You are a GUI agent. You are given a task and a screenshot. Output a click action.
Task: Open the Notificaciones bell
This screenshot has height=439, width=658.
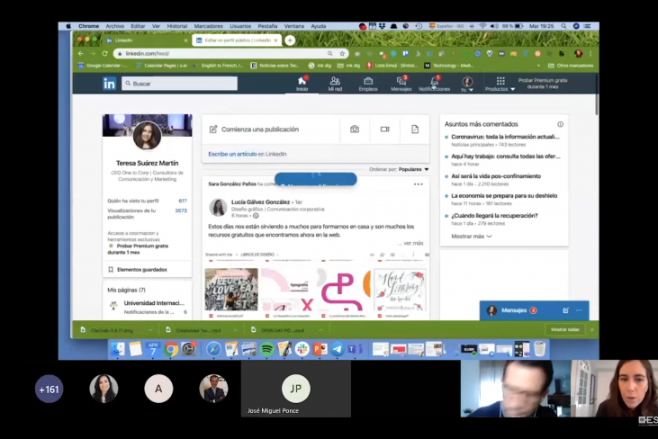(435, 84)
